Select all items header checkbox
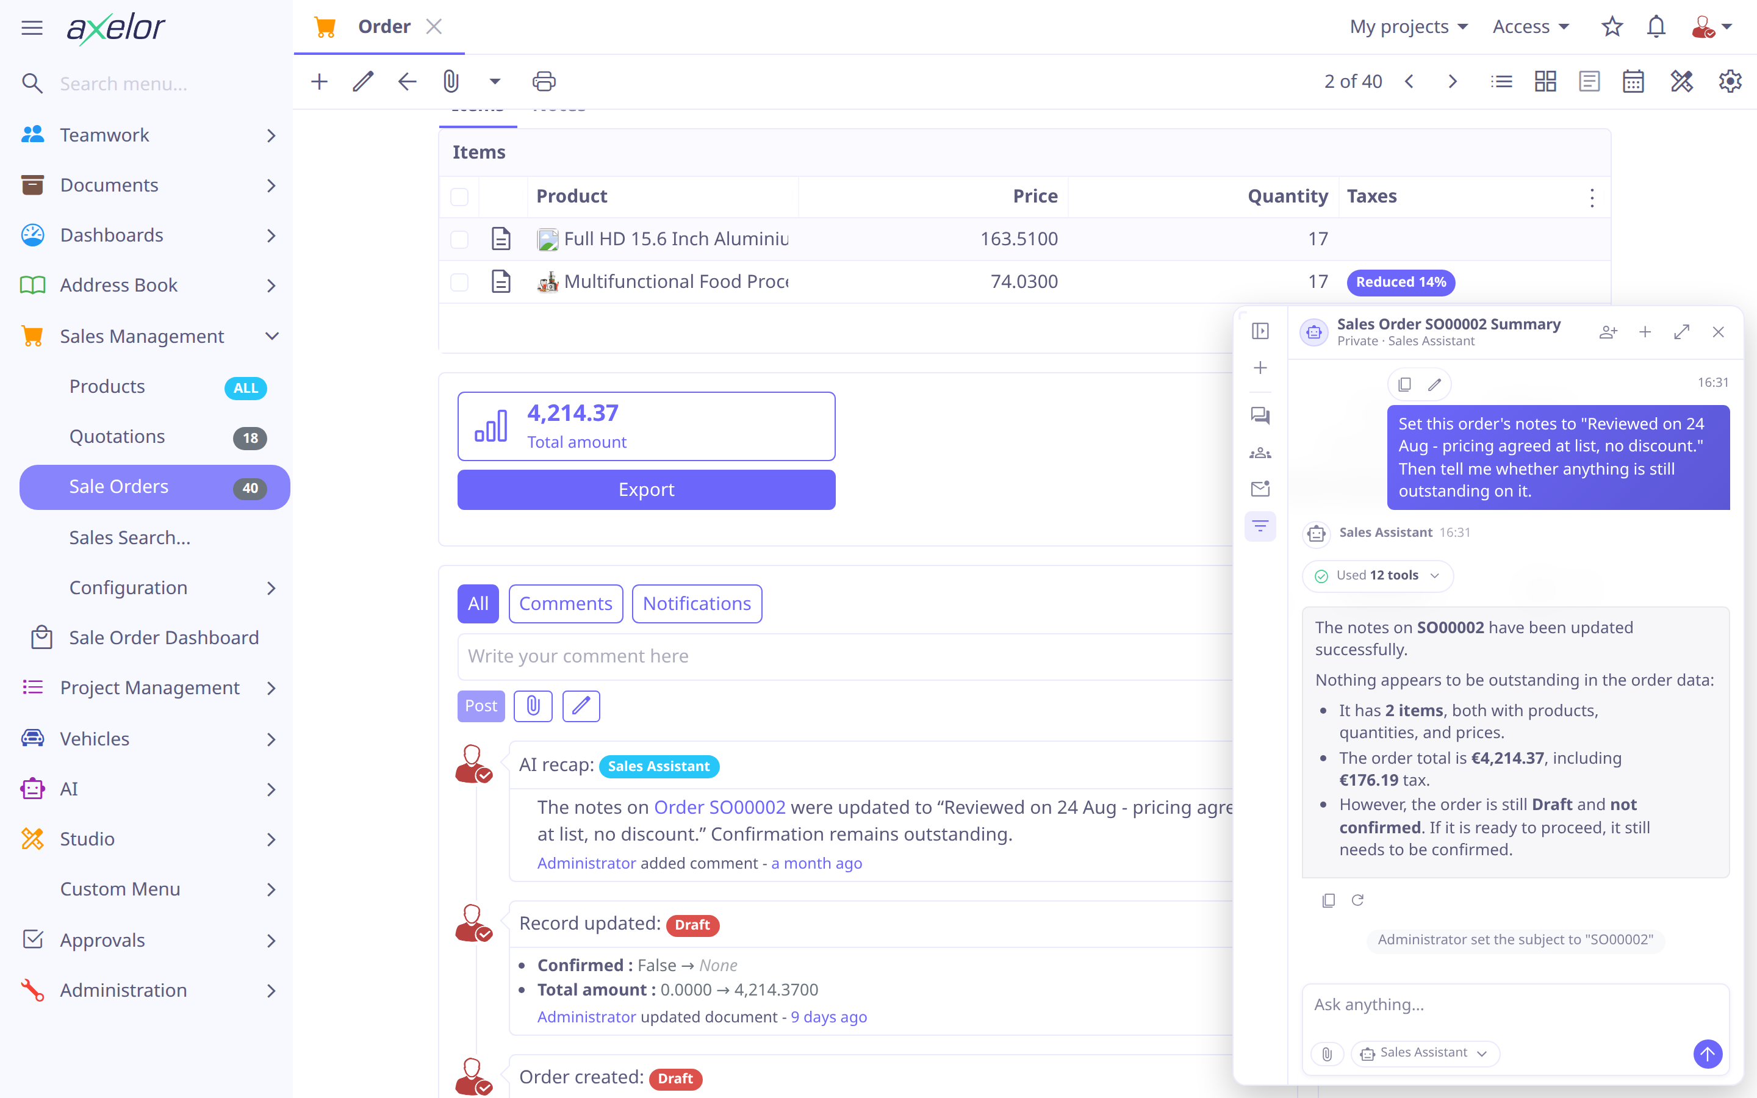1757x1098 pixels. click(x=459, y=197)
